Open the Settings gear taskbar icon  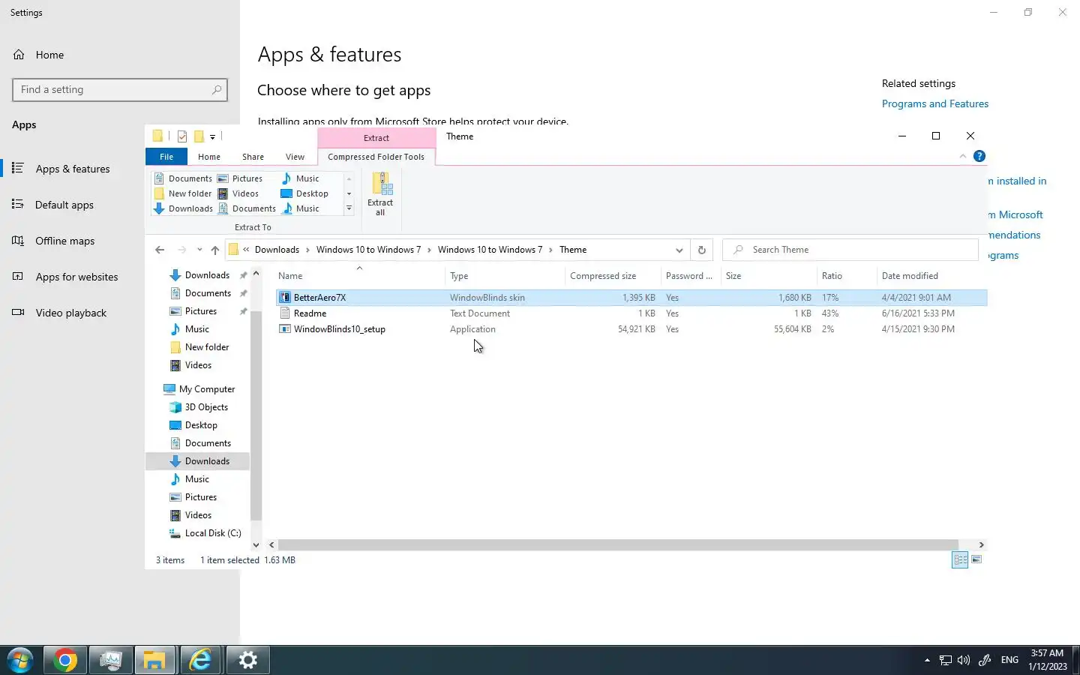(x=247, y=660)
